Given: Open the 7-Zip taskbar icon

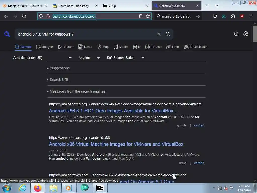Looking at the screenshot, I should tap(100, 188).
